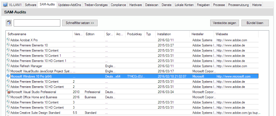Sort by the Hersteller column header
The height and width of the screenshot is (116, 276).
tap(202, 34)
